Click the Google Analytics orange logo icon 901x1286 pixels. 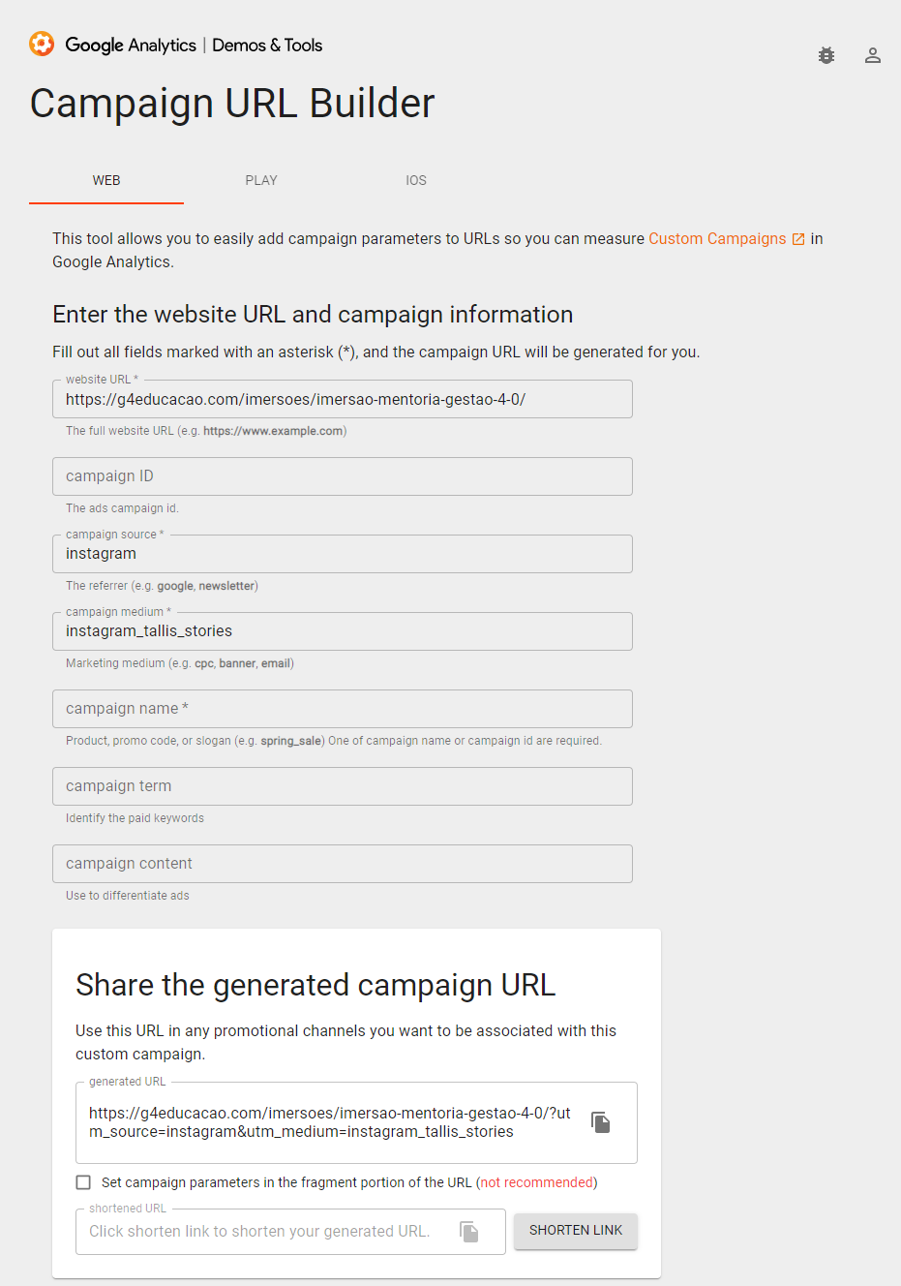tap(42, 44)
